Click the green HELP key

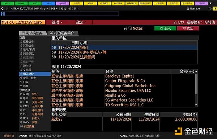(7, 3)
